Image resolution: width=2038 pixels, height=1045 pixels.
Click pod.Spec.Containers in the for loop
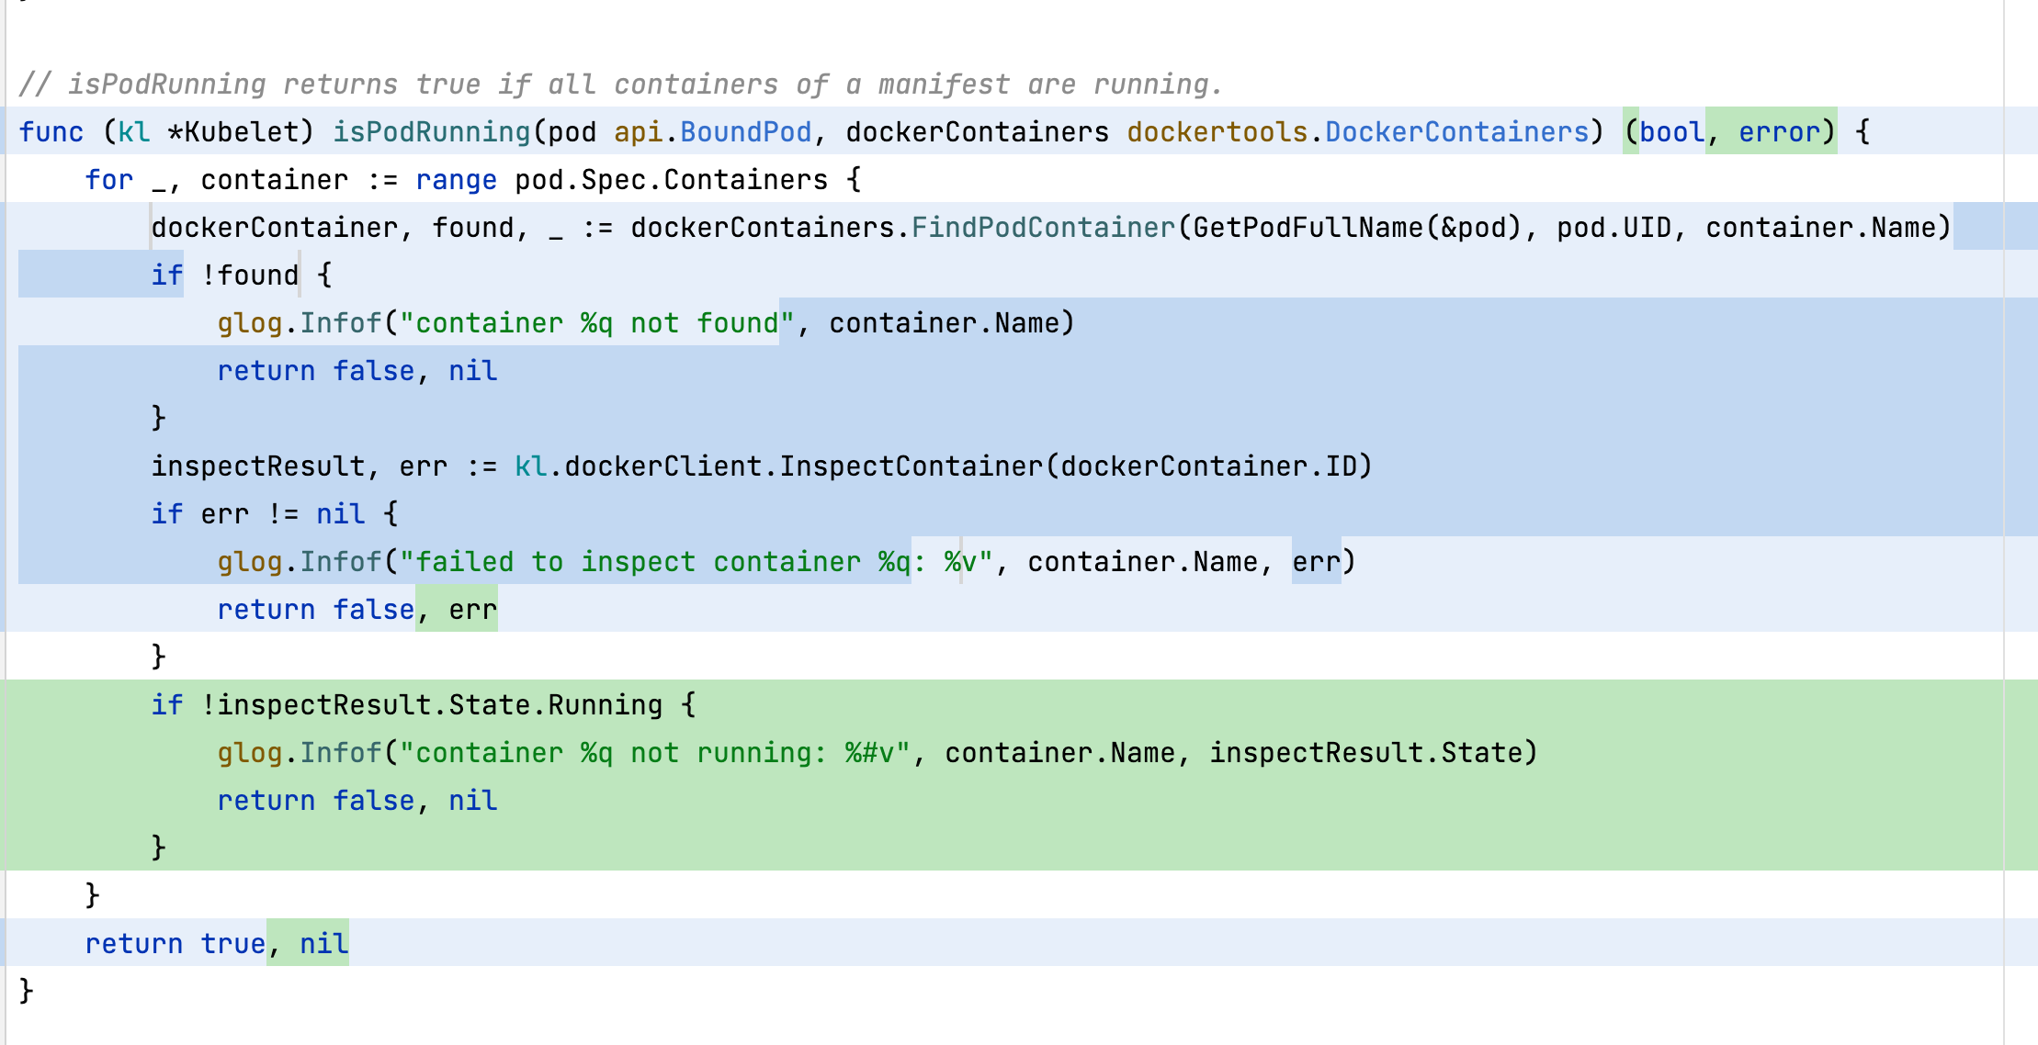click(671, 180)
